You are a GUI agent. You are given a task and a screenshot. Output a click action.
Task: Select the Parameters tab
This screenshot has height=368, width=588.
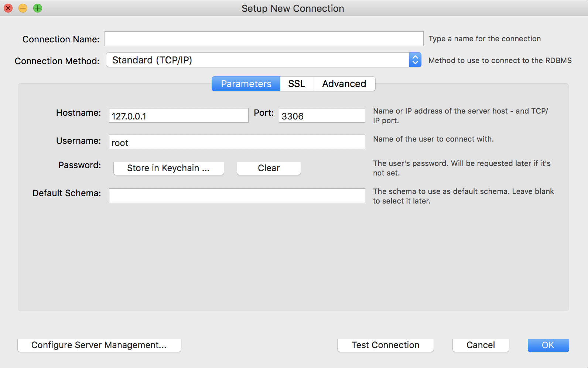pyautogui.click(x=246, y=84)
